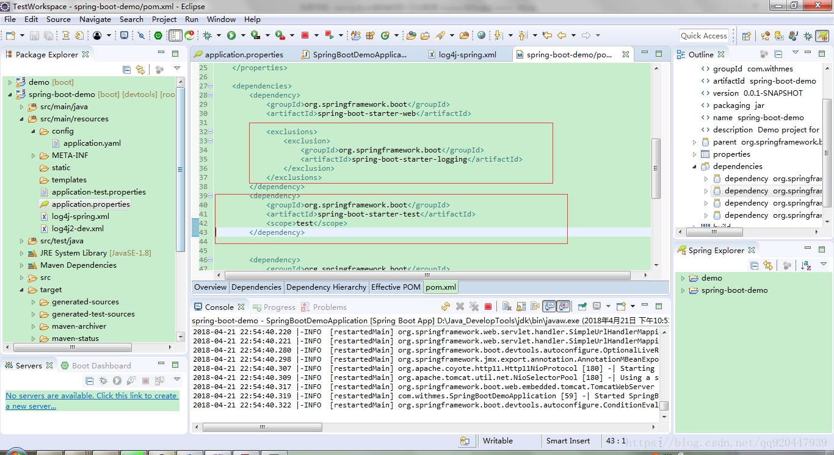Viewport: 834px width, 455px height.
Task: Click the red Terminate toolbar square
Action: (x=305, y=35)
